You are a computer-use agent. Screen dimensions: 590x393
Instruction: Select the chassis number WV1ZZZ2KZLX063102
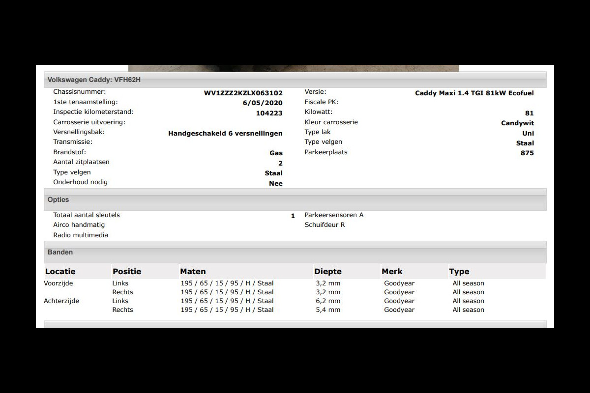[x=243, y=93]
